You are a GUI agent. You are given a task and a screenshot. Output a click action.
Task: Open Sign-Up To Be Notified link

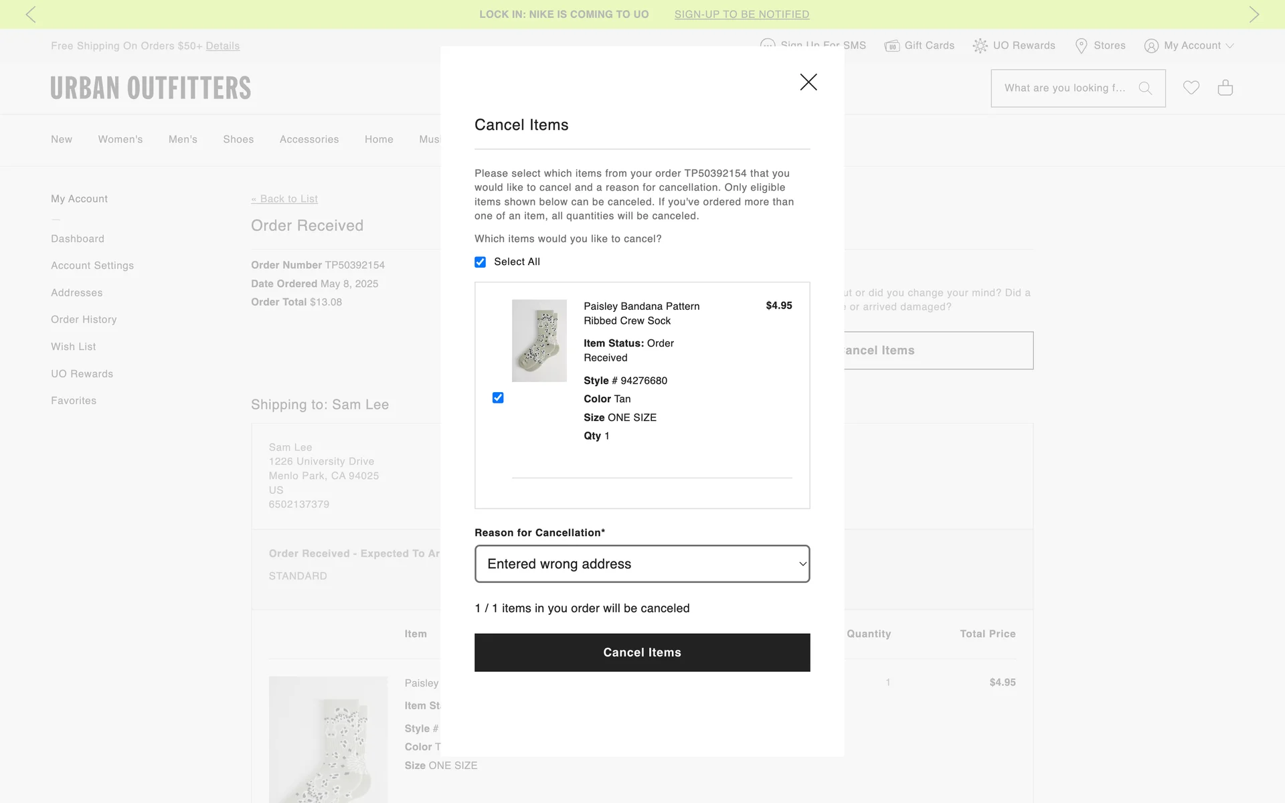tap(742, 14)
